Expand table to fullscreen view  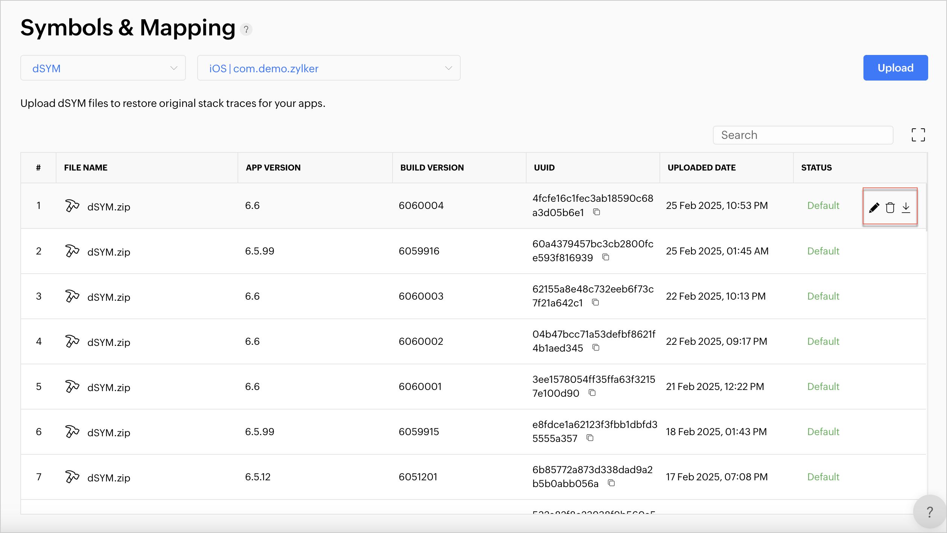point(918,135)
